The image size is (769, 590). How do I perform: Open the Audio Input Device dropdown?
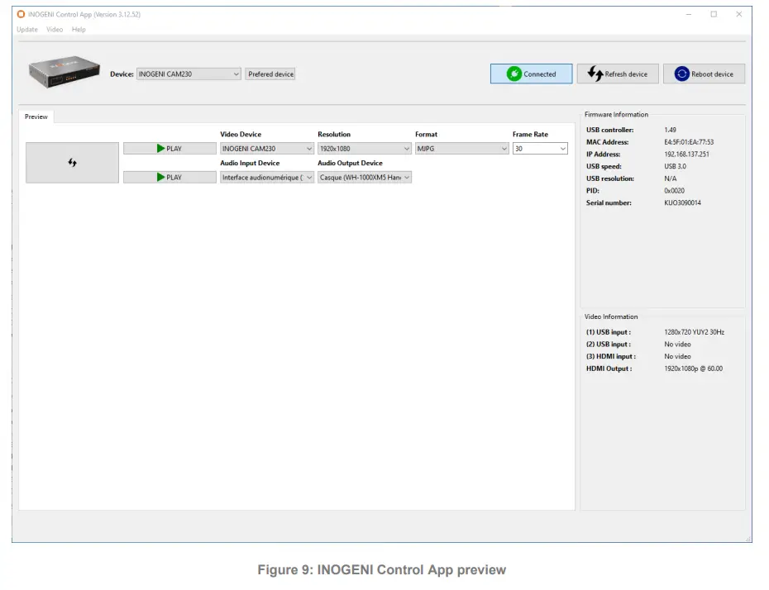(267, 178)
